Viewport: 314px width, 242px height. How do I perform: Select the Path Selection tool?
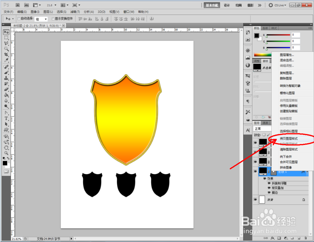click(x=6, y=124)
